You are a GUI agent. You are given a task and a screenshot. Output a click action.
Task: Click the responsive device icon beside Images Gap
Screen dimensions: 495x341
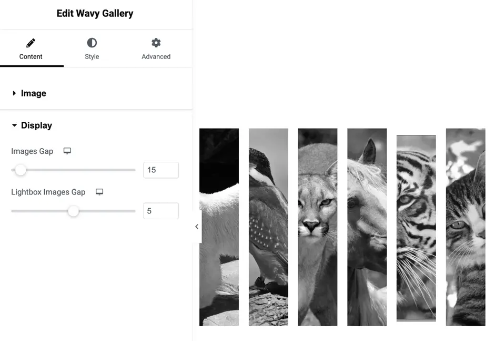pos(67,151)
